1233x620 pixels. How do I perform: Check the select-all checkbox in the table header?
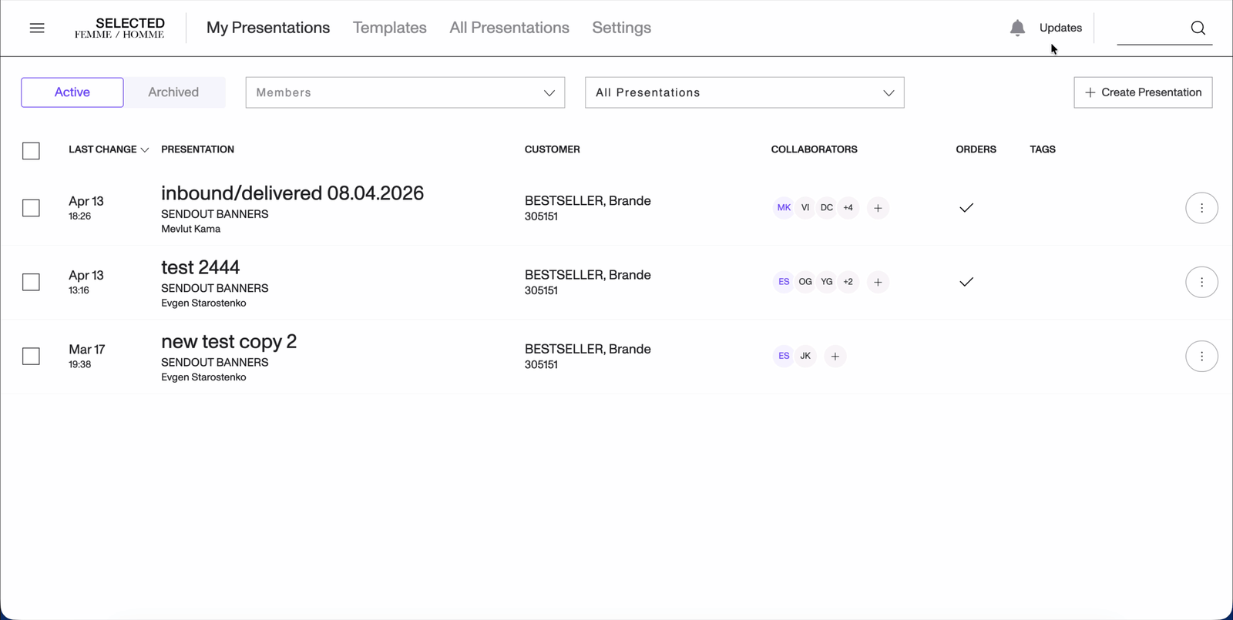click(x=31, y=151)
